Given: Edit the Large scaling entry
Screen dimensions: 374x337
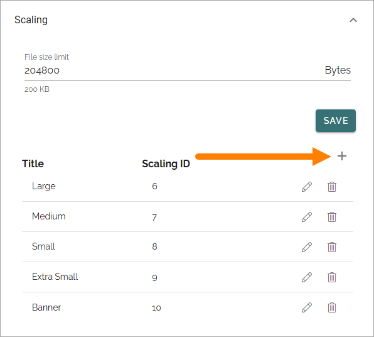Looking at the screenshot, I should click(x=307, y=187).
